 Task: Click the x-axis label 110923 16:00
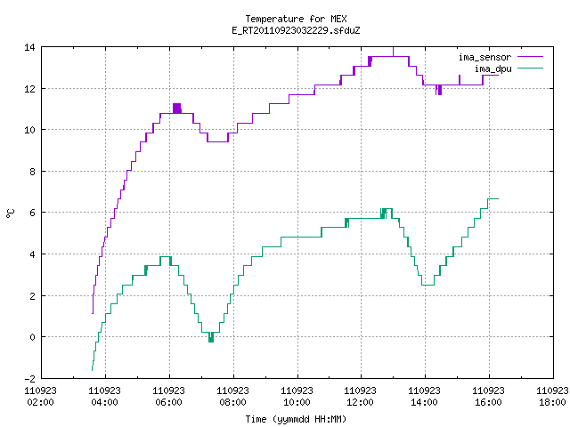(488, 396)
